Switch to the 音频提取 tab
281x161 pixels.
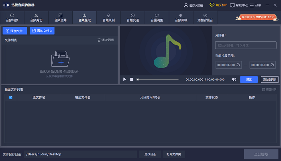tap(84, 17)
